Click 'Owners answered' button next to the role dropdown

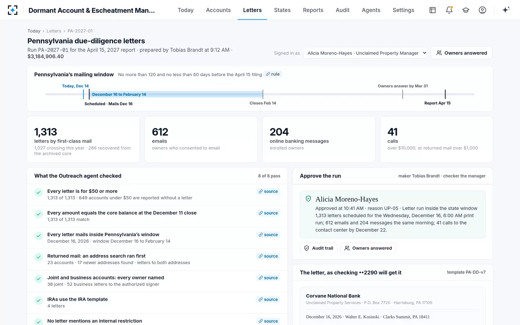point(461,53)
